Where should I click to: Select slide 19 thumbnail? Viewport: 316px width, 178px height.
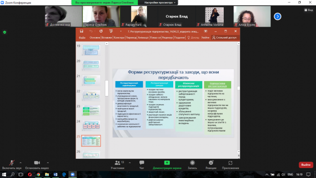(91, 50)
